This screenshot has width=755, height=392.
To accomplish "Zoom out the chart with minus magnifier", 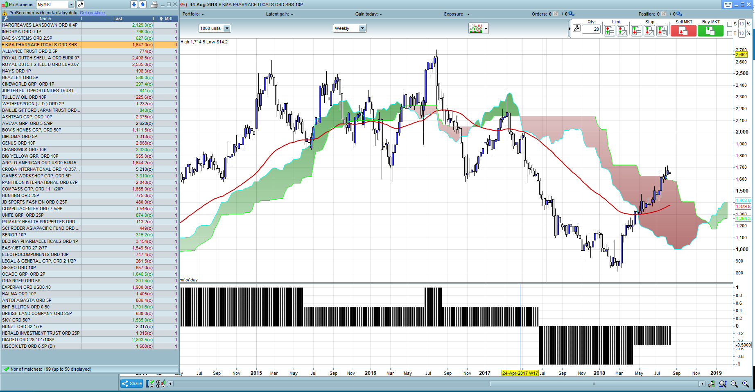I will click(734, 384).
